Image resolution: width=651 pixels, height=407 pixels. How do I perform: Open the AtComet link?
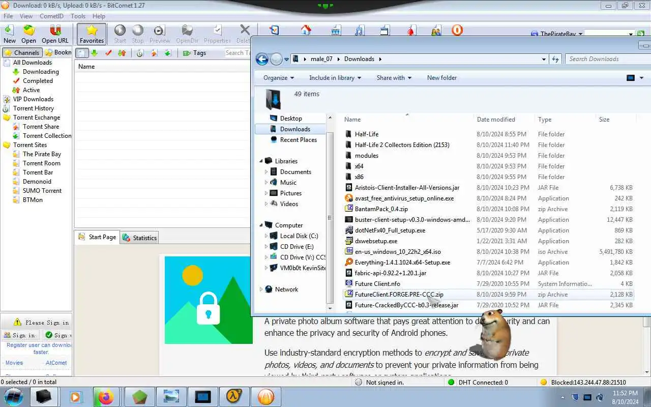[x=56, y=363]
